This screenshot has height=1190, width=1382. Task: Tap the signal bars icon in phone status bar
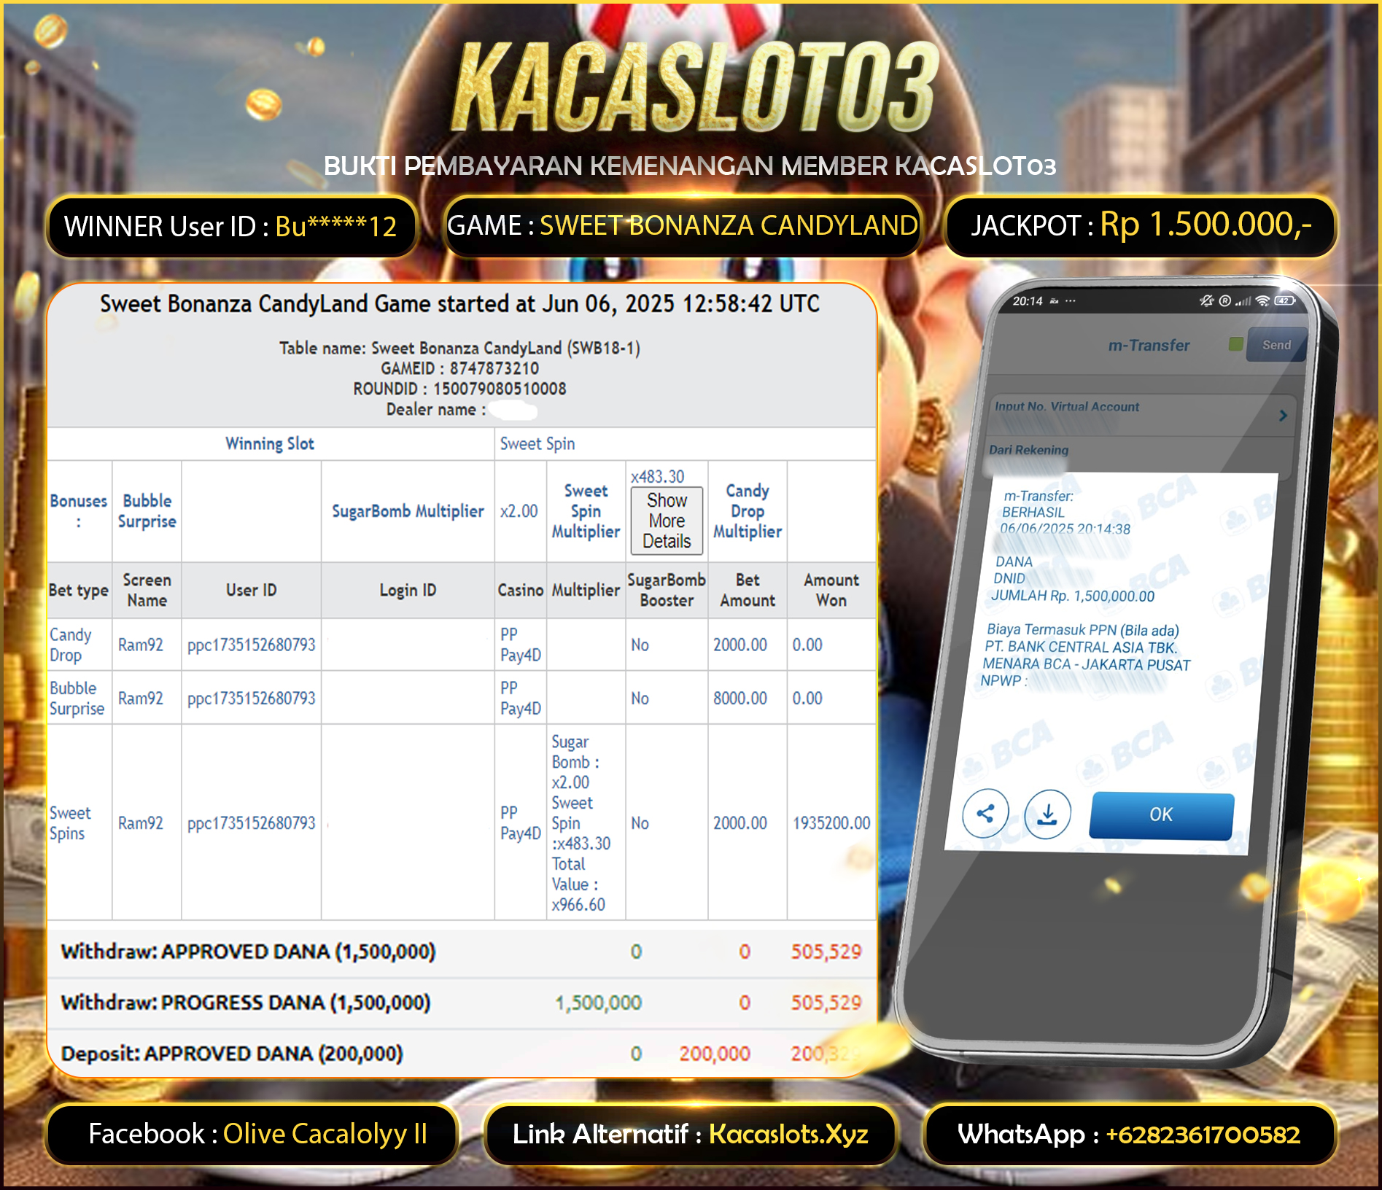click(x=1243, y=300)
